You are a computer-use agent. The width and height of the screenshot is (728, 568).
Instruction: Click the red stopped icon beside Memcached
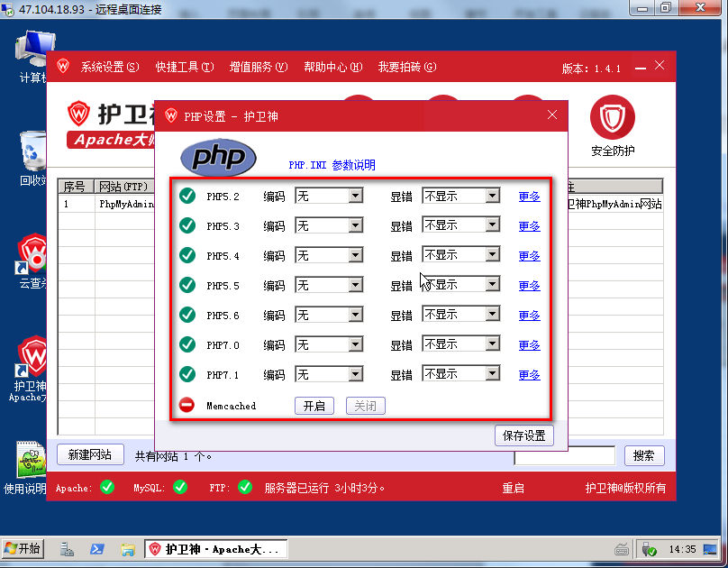pos(187,405)
